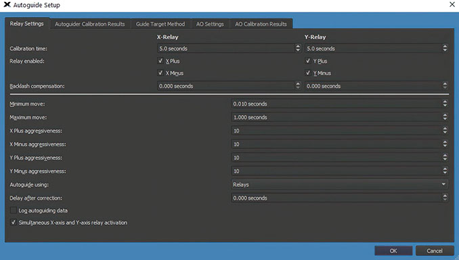Confirm settings with the OK button
This screenshot has height=260, width=459.
click(393, 251)
